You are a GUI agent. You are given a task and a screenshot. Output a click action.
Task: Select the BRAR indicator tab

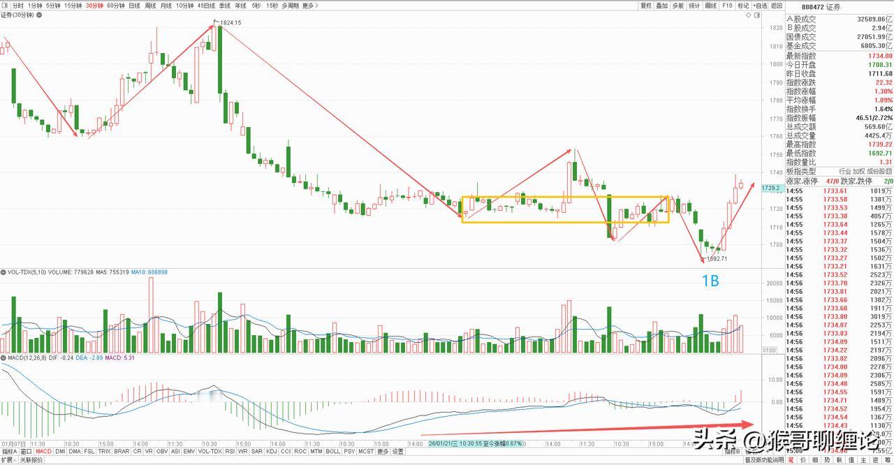click(x=122, y=451)
